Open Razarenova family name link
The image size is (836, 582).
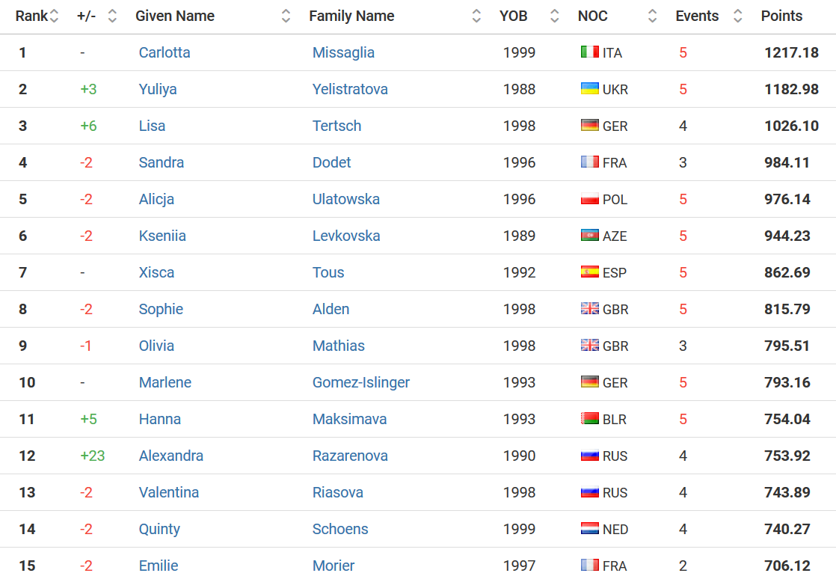click(x=350, y=456)
